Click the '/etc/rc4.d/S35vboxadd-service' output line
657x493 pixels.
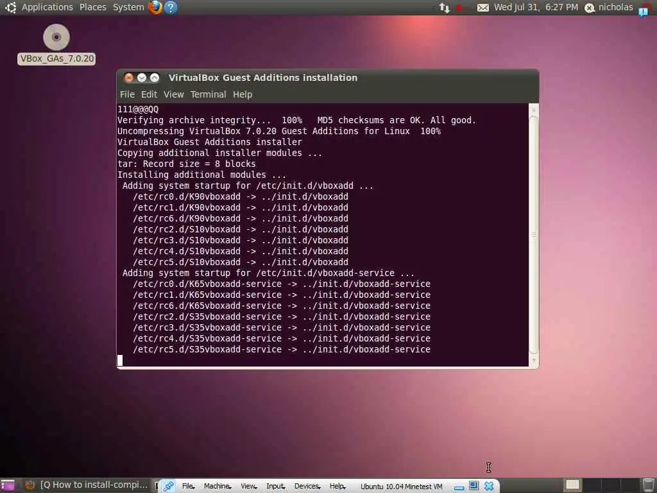click(x=282, y=338)
